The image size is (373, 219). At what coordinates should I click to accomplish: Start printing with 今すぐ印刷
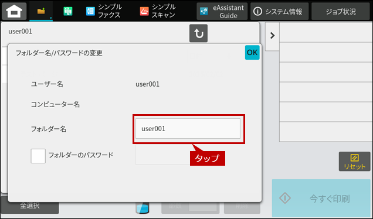(x=321, y=198)
